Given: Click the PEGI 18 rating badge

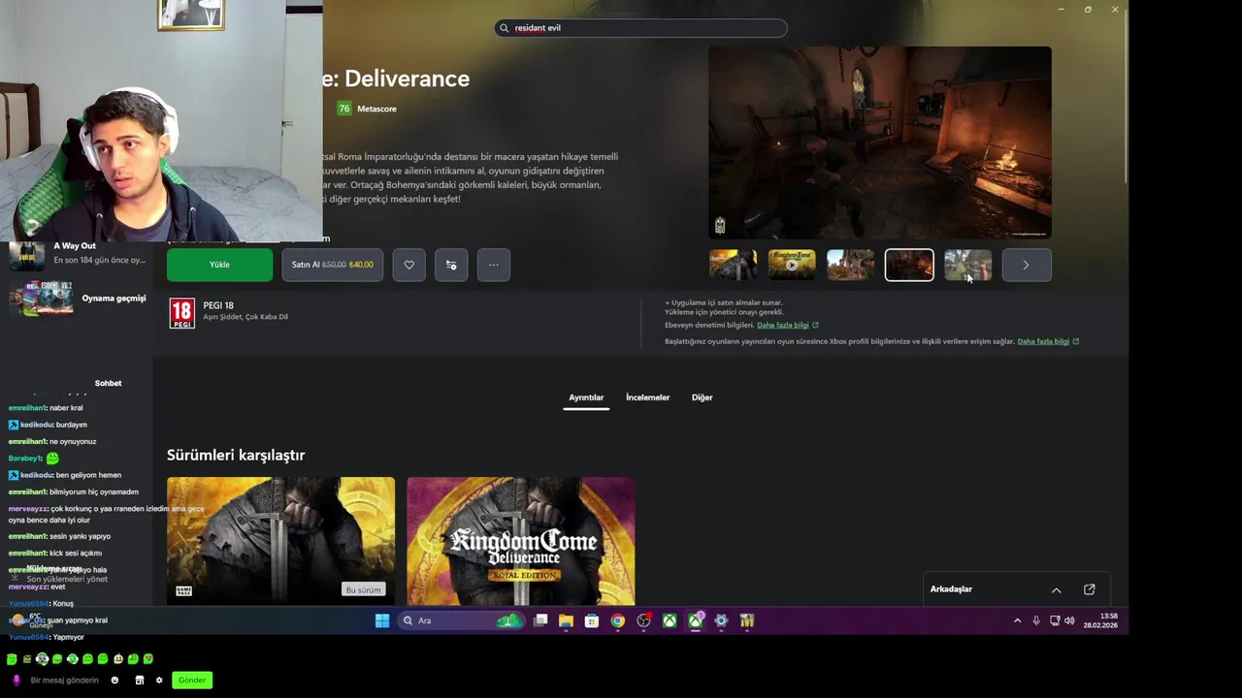Looking at the screenshot, I should click(x=181, y=313).
